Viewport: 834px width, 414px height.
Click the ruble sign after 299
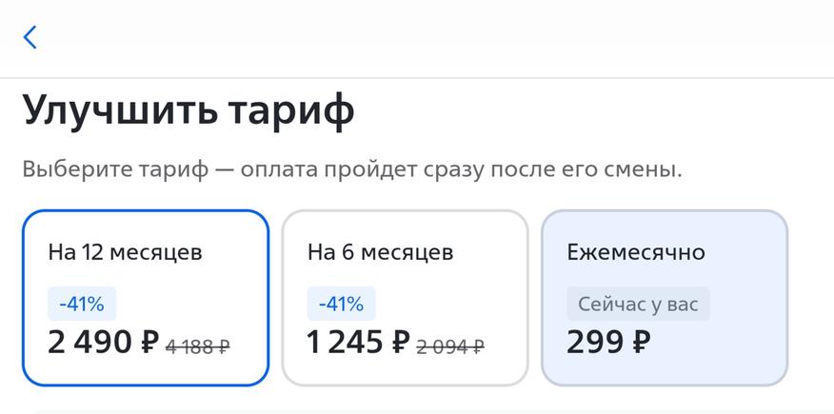[x=640, y=342]
